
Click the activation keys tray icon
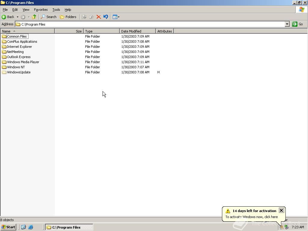coord(282,227)
